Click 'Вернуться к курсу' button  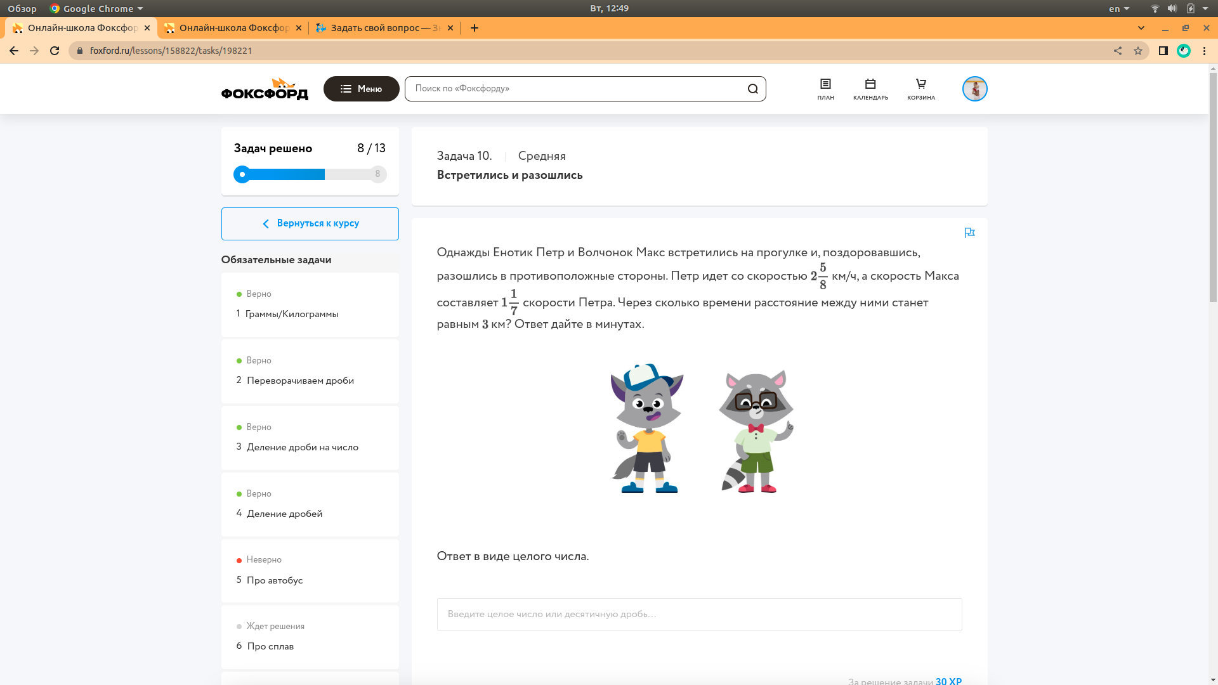[310, 224]
